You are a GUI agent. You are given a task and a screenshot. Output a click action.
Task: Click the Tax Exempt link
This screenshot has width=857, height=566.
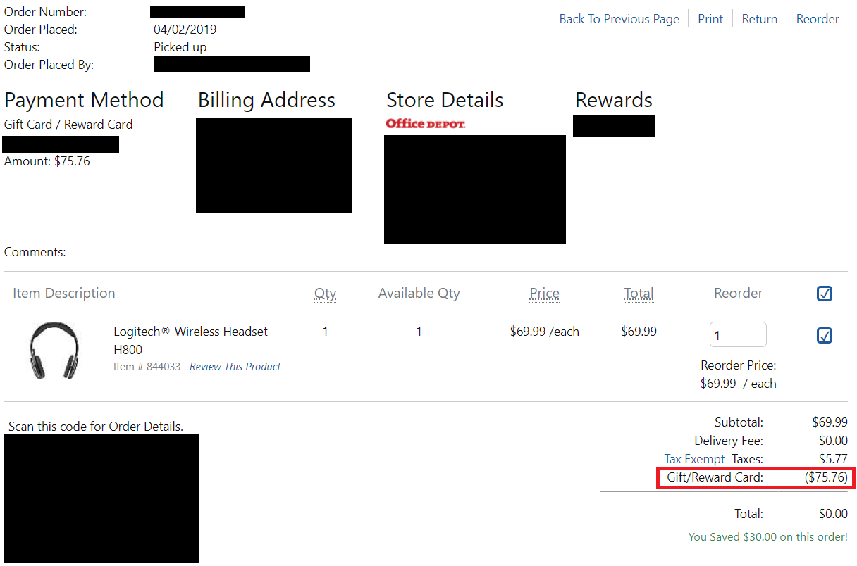[x=693, y=459]
